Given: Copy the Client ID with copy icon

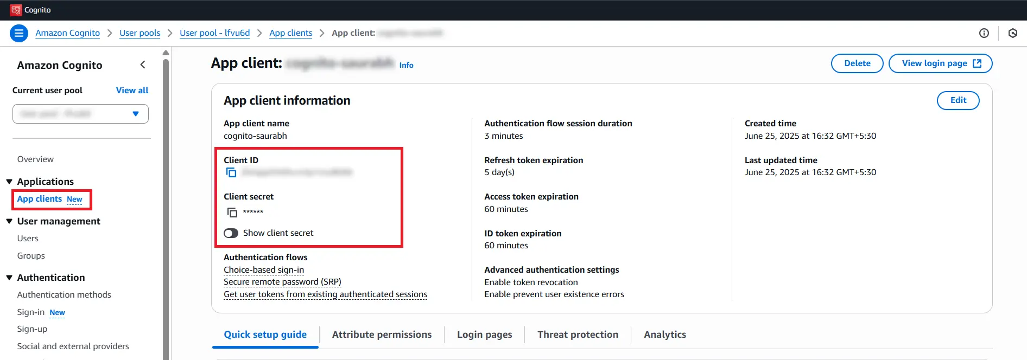Looking at the screenshot, I should (231, 172).
